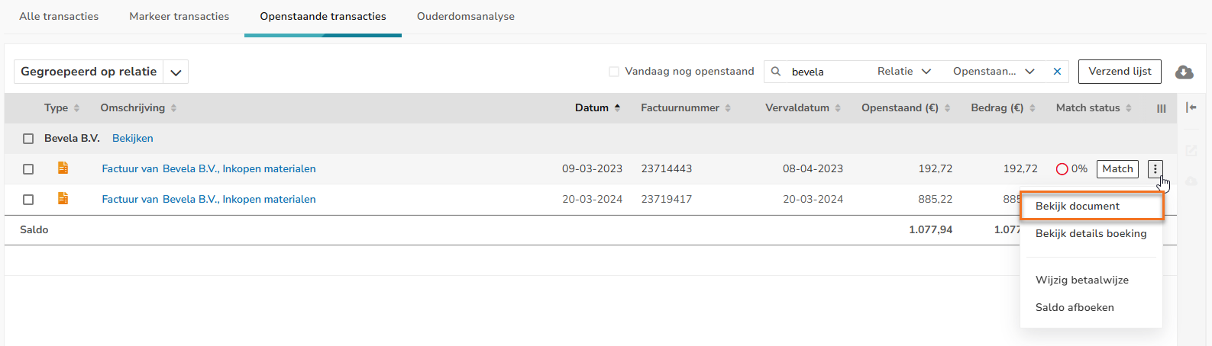Enable 'Vandaag nog openstaand' checkbox
Viewport: 1212px width, 346px height.
point(614,72)
